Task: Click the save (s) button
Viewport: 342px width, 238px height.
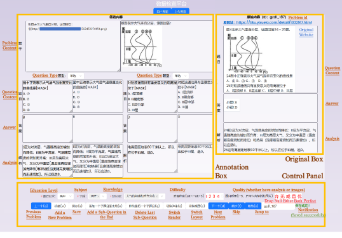Action: [x=77, y=206]
